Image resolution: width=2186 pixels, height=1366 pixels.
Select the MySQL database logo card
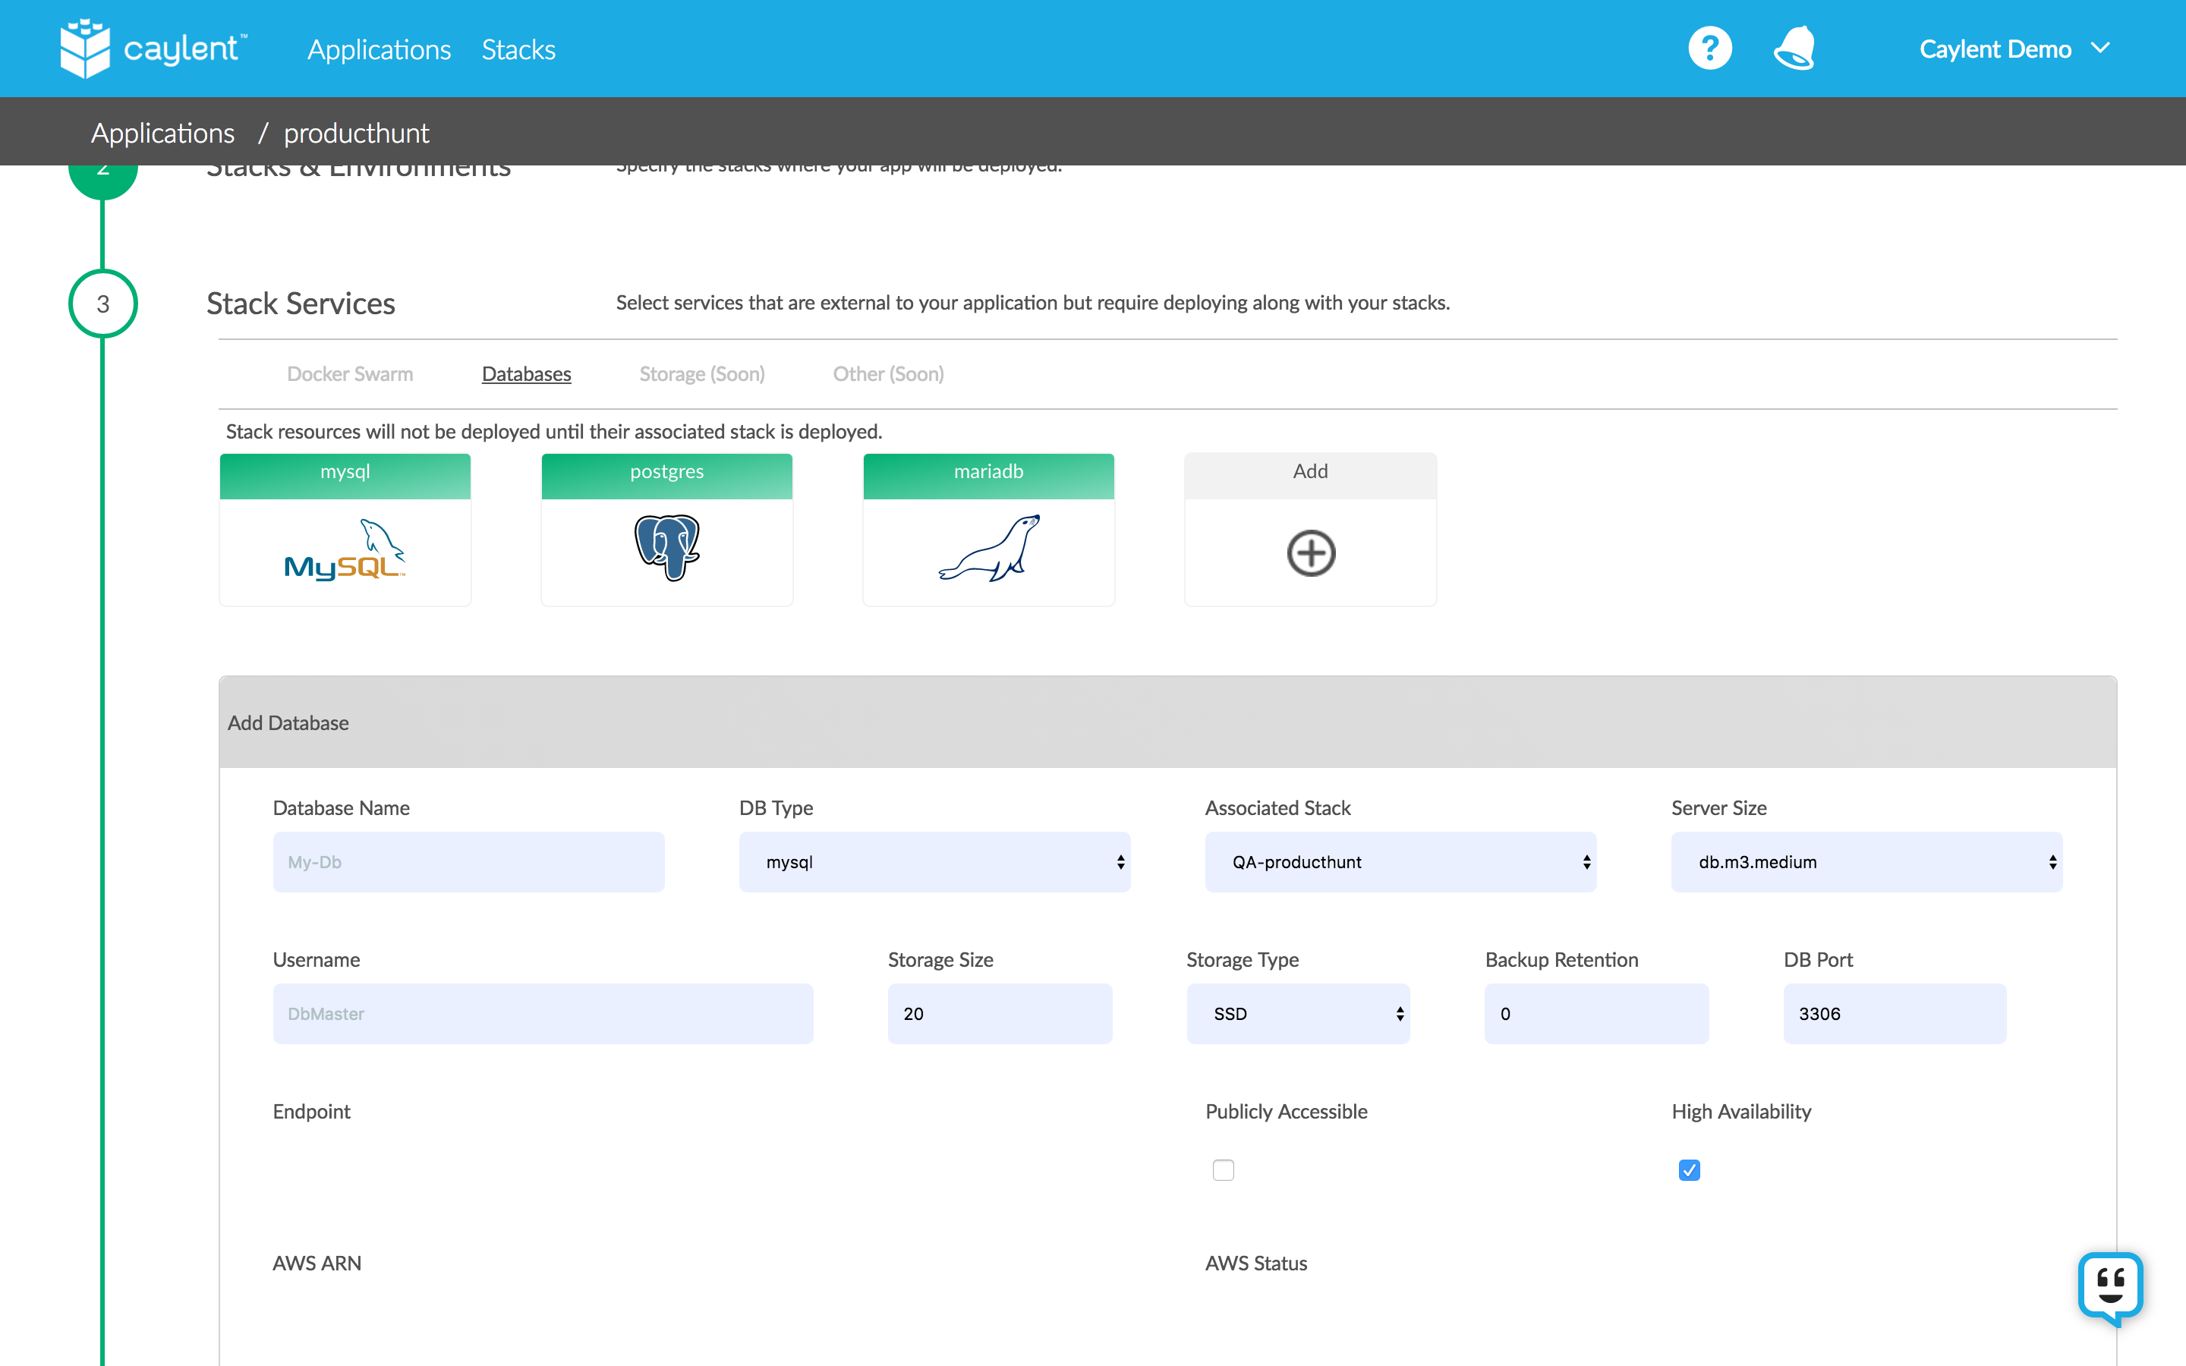345,550
